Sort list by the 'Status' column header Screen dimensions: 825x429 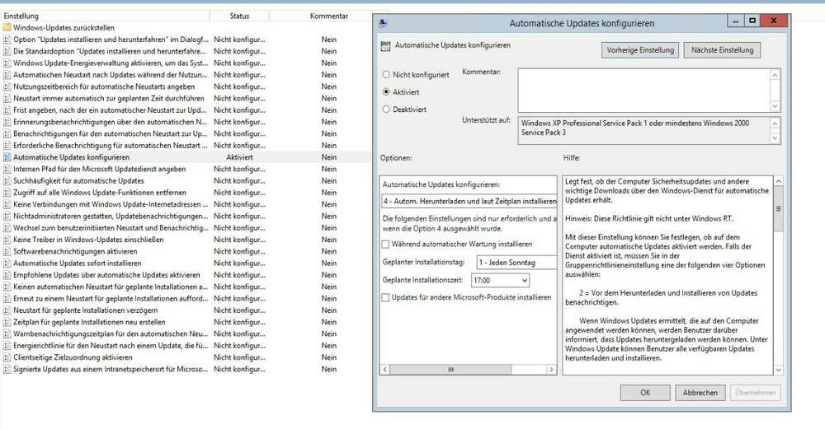[x=239, y=16]
